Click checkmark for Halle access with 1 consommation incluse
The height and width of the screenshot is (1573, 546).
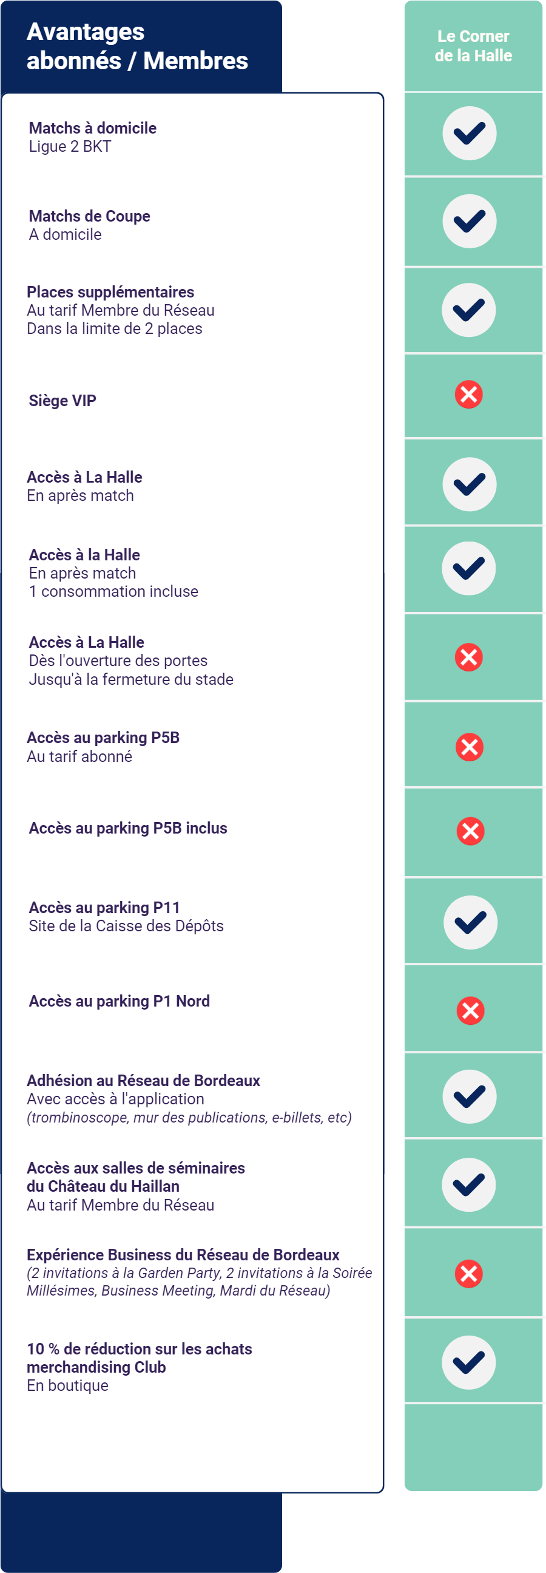468,568
